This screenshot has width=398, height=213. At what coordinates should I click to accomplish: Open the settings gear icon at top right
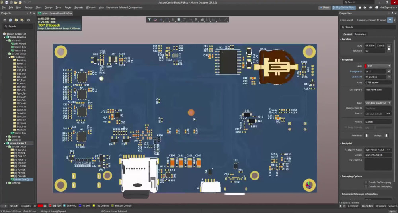click(x=365, y=8)
